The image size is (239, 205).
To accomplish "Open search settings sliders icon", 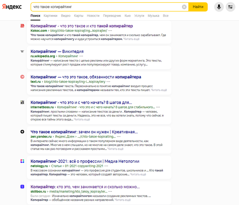I will pyautogui.click(x=230, y=7).
